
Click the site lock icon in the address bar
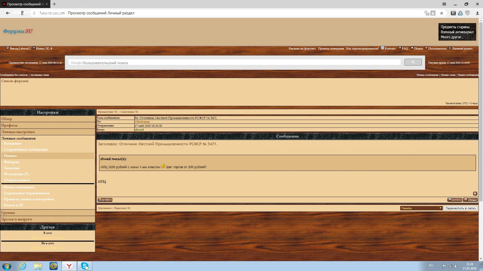click(x=433, y=13)
